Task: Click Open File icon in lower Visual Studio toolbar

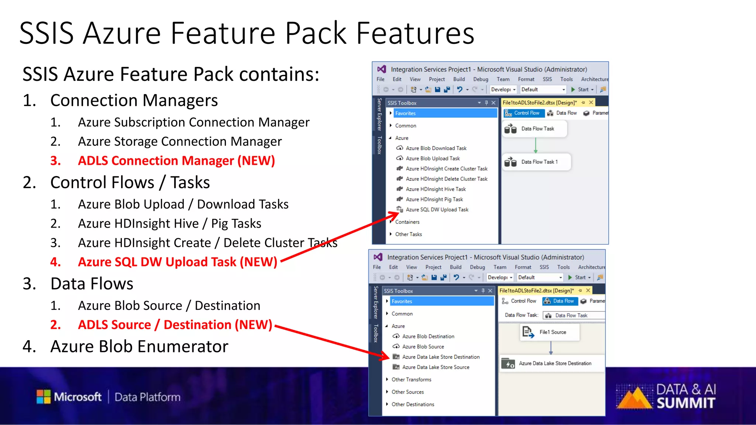Action: coord(425,277)
